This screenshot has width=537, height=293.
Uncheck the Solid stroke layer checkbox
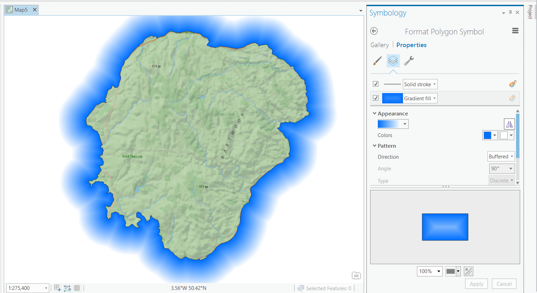pyautogui.click(x=376, y=84)
